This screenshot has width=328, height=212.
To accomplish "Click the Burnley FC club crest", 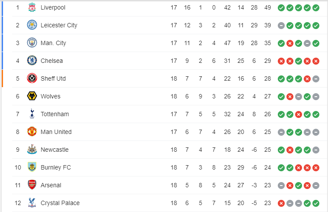I will [32, 167].
